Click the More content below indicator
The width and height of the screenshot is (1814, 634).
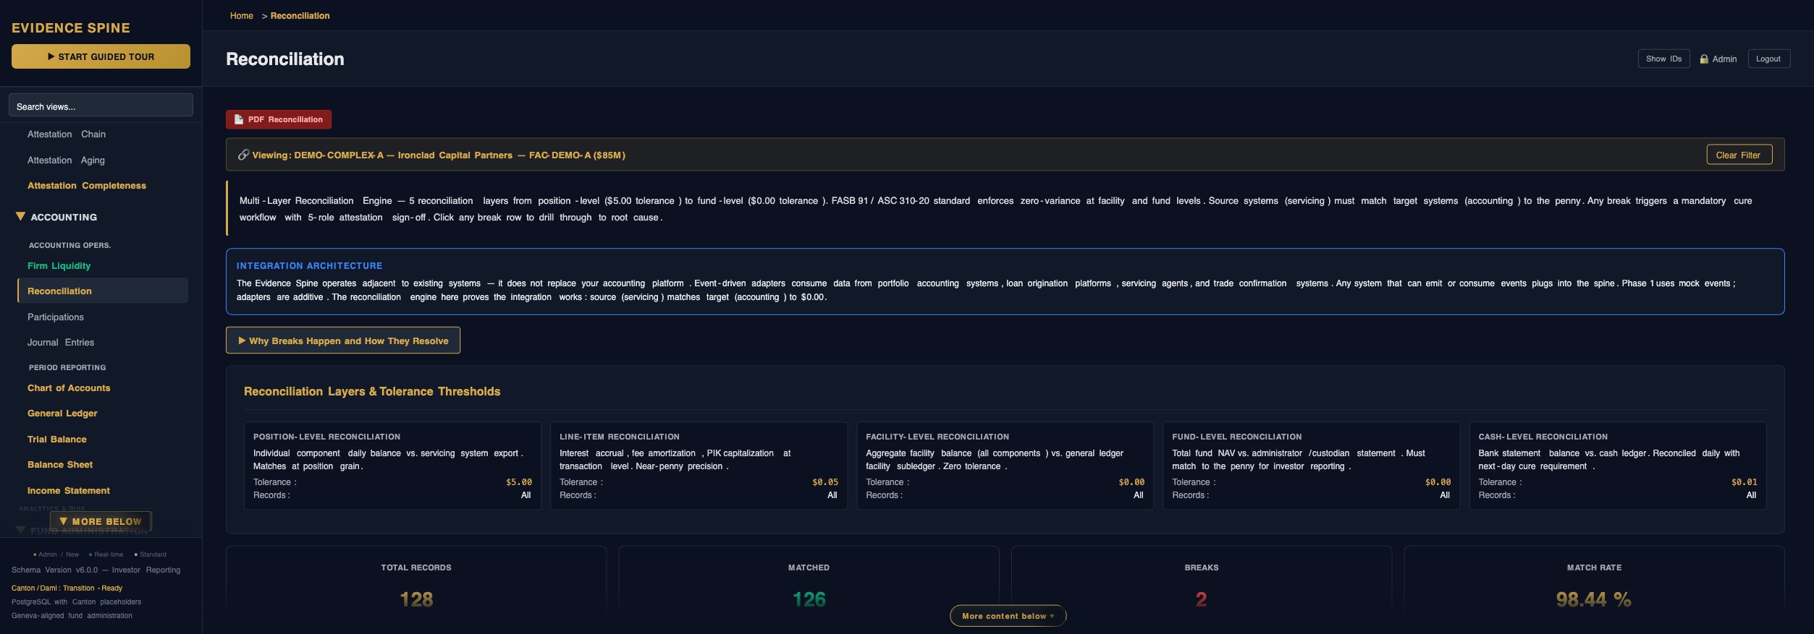pos(1007,616)
